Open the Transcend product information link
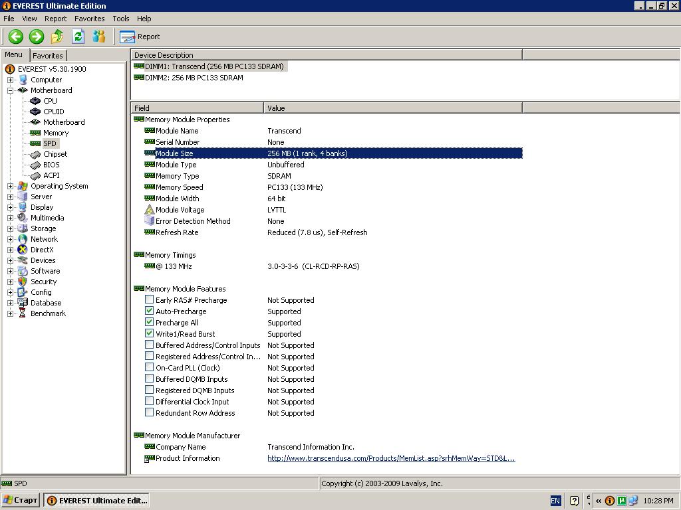681x510 pixels. coord(391,458)
